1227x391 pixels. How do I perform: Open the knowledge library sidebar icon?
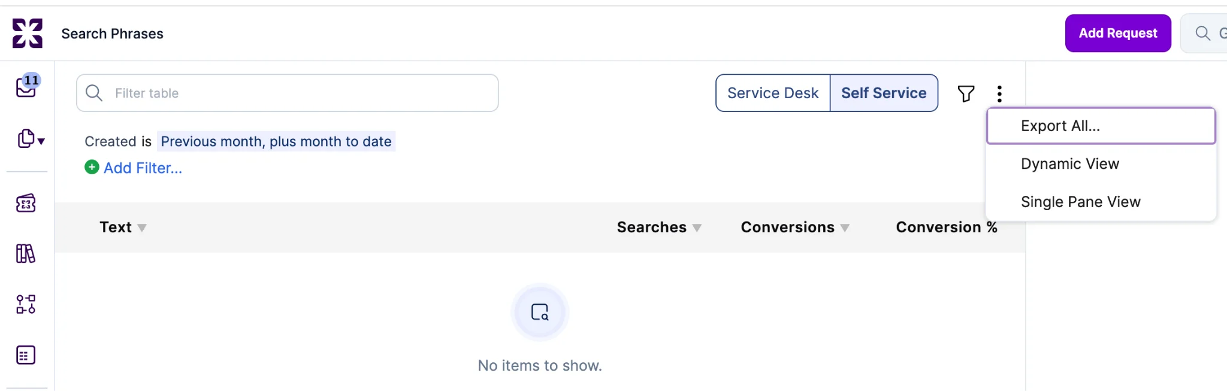tap(25, 254)
